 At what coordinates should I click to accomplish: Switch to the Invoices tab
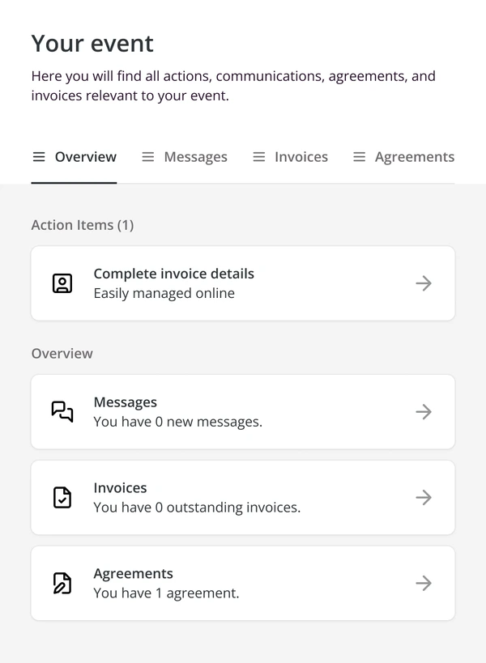tap(290, 157)
